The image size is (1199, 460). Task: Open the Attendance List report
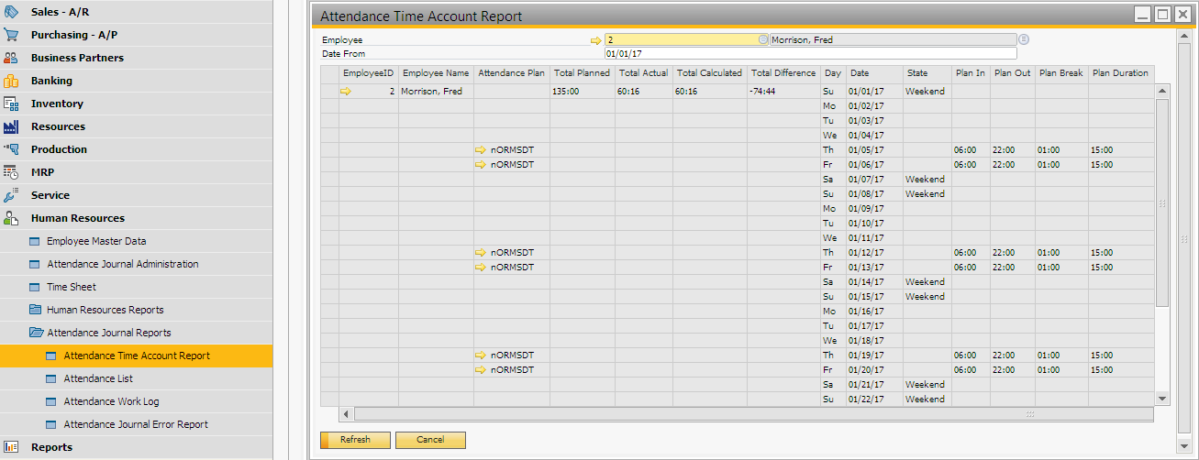tap(98, 378)
